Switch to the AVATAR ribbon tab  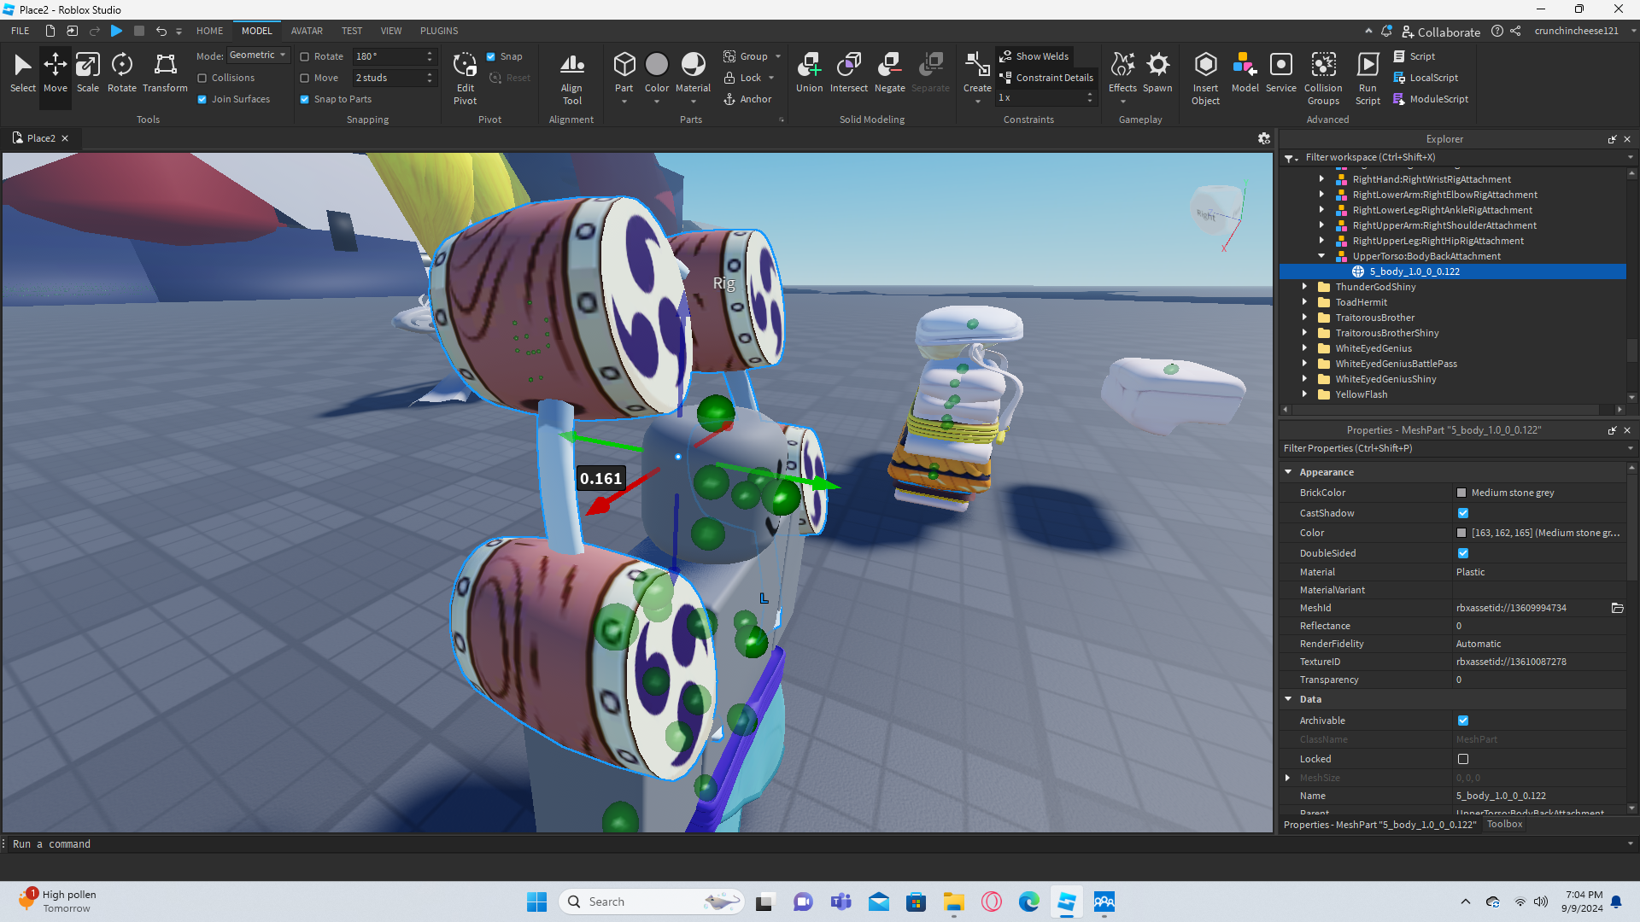pyautogui.click(x=307, y=31)
